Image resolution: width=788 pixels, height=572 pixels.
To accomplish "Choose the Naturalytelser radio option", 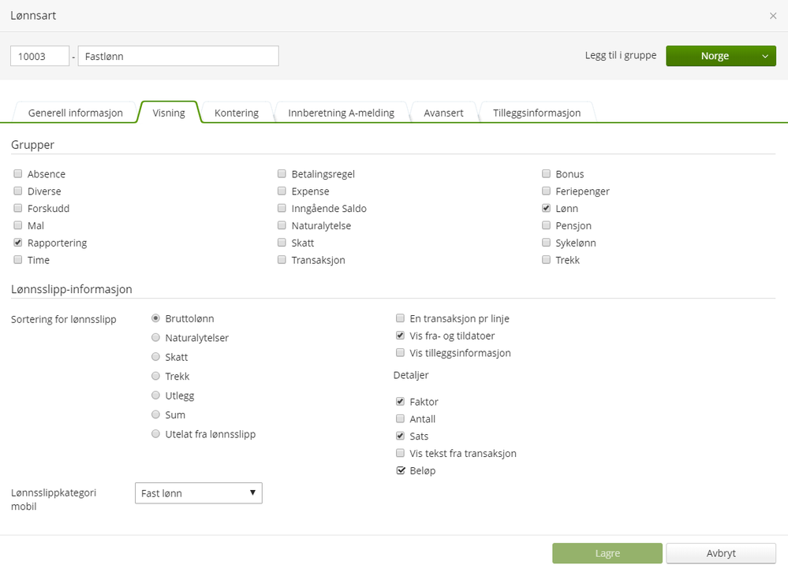I will pyautogui.click(x=156, y=338).
